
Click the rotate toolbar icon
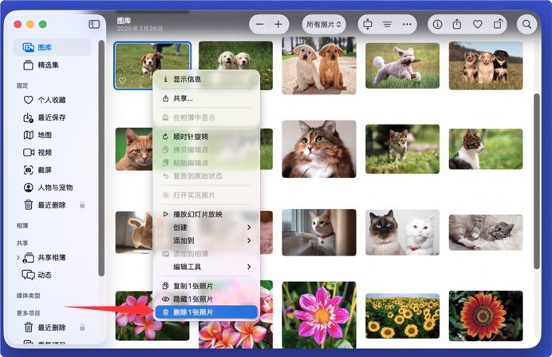coord(498,24)
